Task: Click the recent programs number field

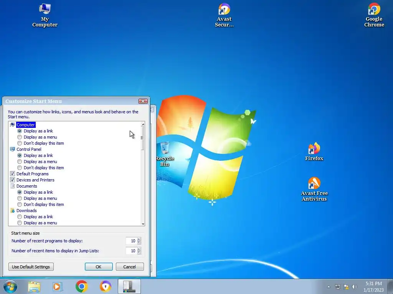Action: [131, 241]
